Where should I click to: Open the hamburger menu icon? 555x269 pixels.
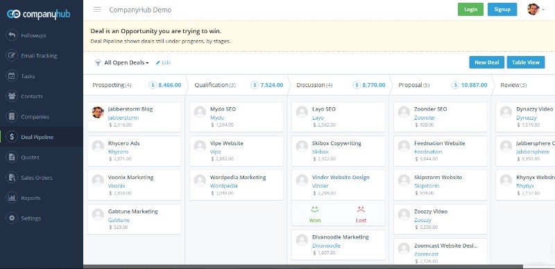97,10
